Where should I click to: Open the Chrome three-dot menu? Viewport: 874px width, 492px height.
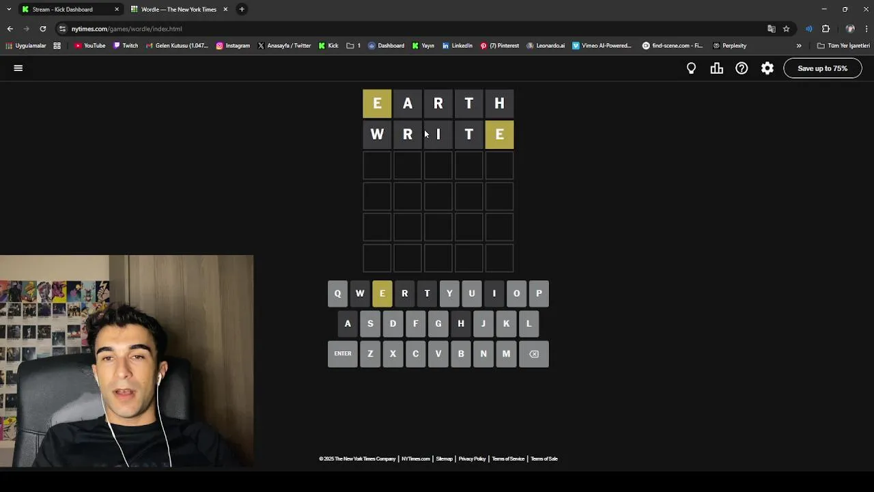(x=866, y=29)
